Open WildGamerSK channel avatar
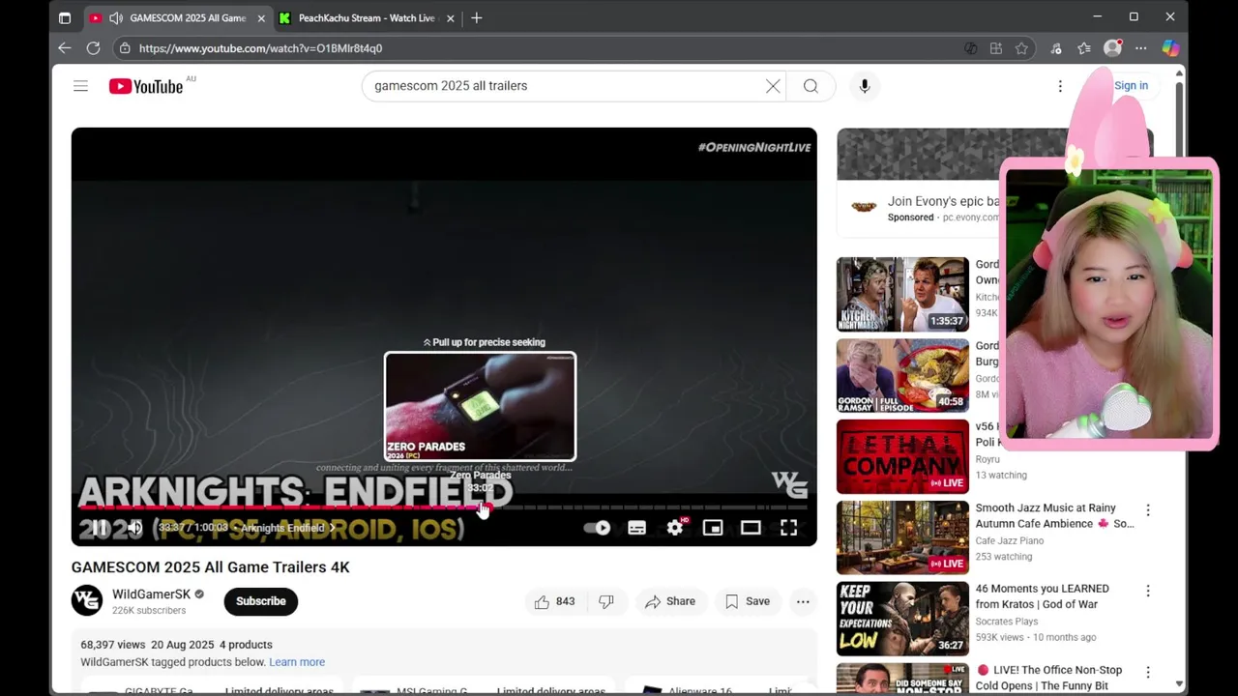The width and height of the screenshot is (1238, 696). click(87, 600)
